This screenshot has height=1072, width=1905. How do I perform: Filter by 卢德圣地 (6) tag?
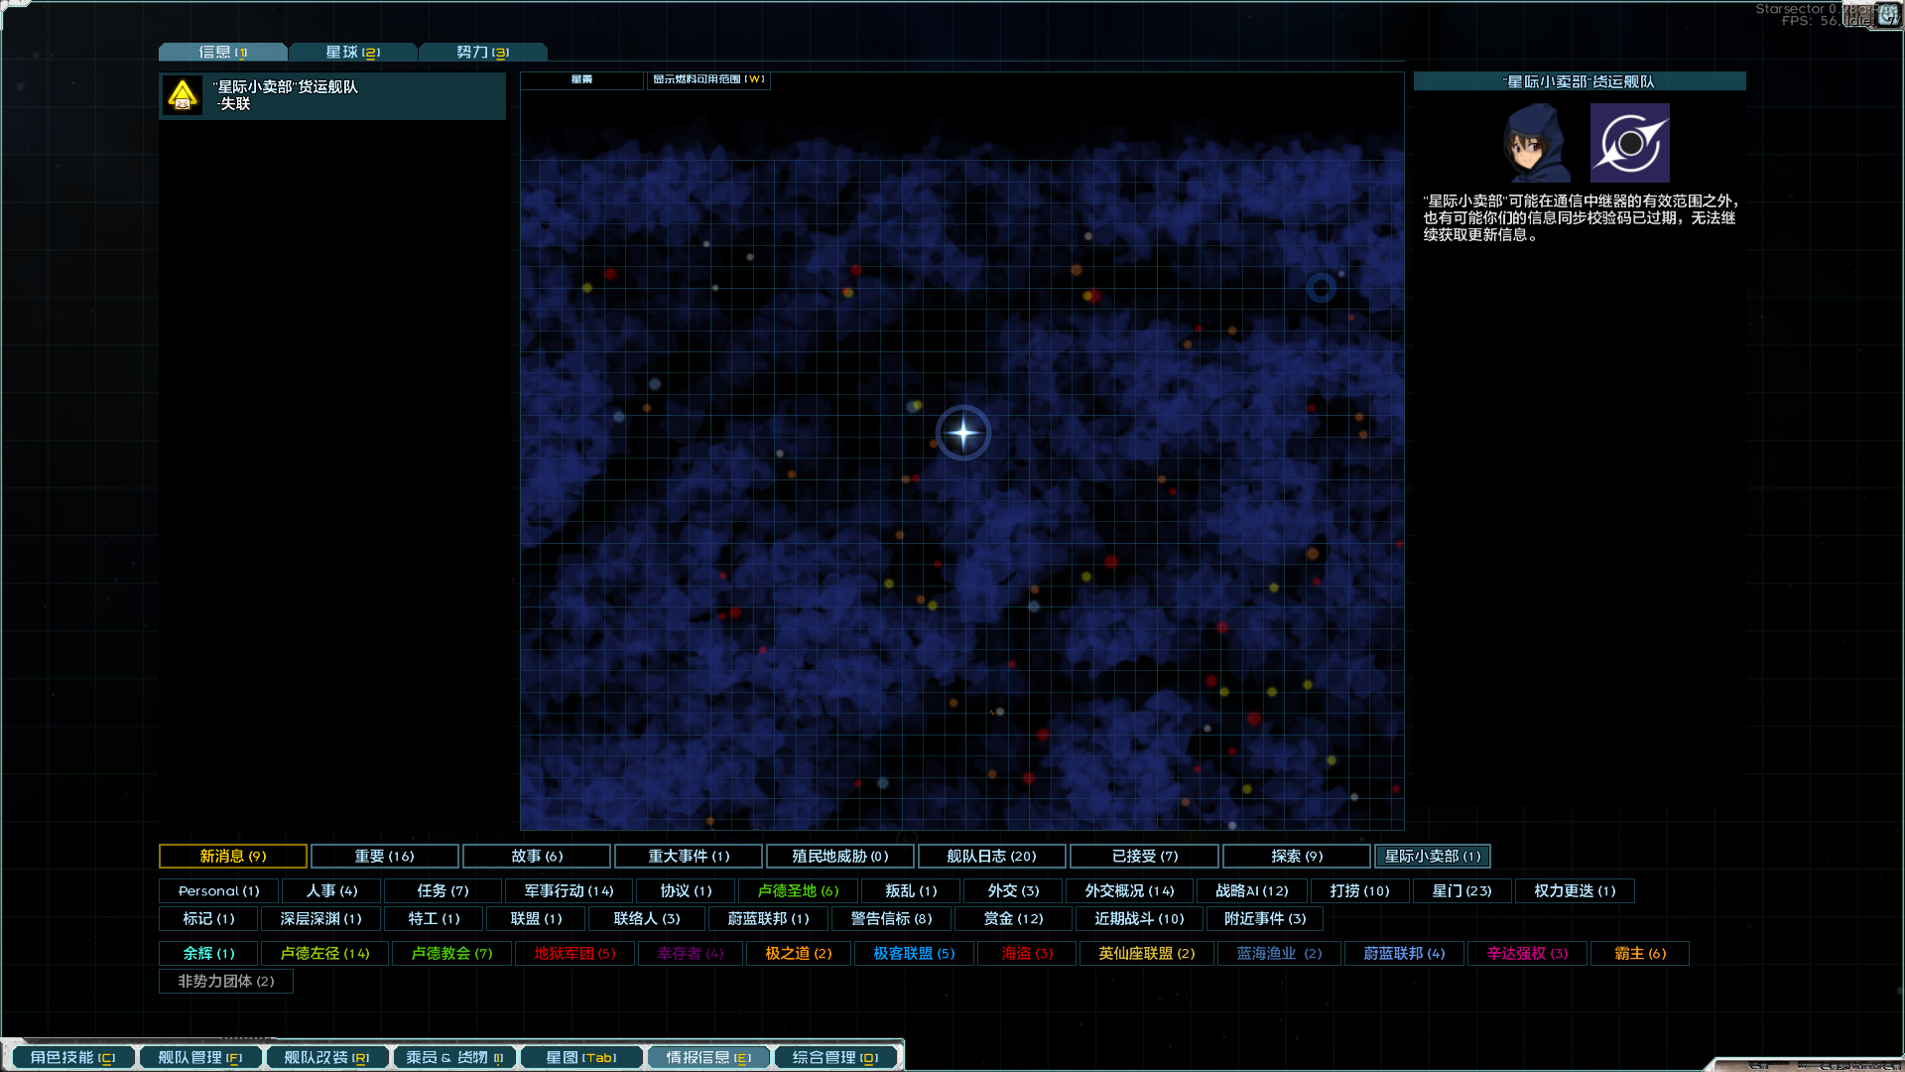click(x=798, y=890)
